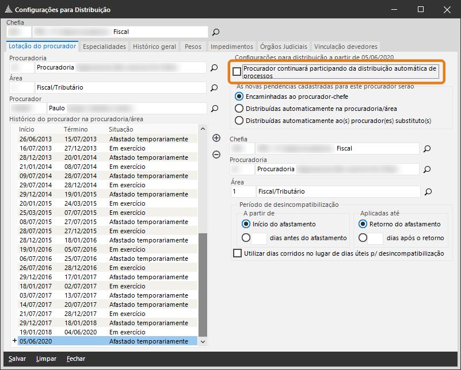Enable procurador continuing in automatic distribution
Image resolution: width=461 pixels, height=370 pixels.
(237, 72)
